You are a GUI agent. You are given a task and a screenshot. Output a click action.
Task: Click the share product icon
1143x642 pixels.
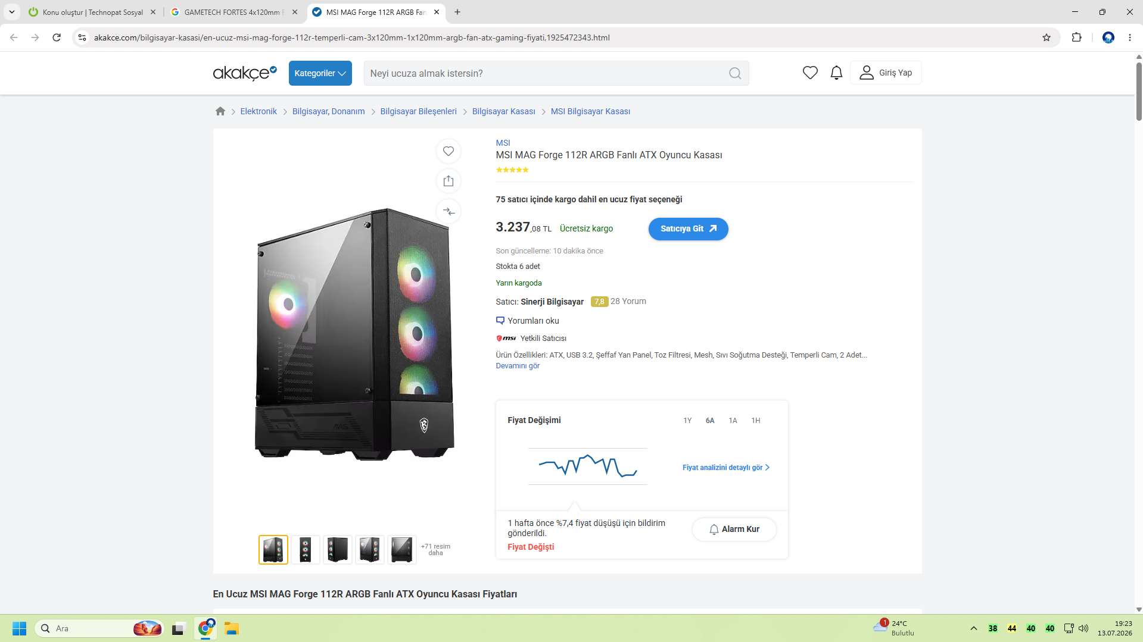(449, 181)
